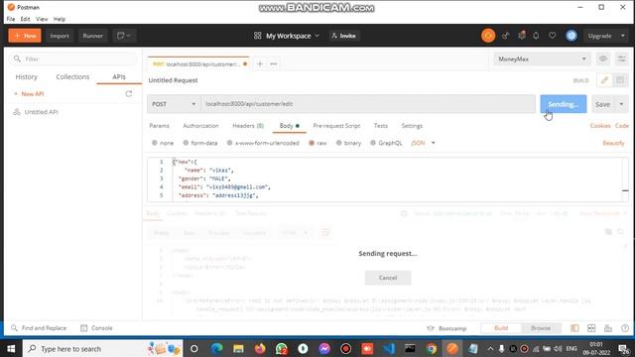Open the POST method dropdown
Viewport: 635px width, 357px height.
pyautogui.click(x=174, y=104)
